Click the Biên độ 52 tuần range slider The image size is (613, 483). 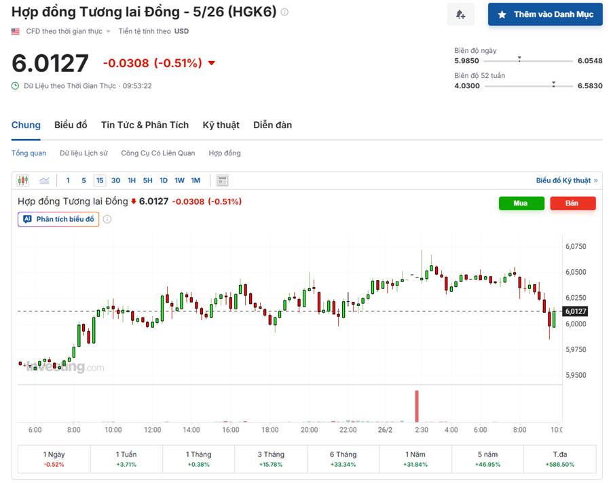(528, 86)
